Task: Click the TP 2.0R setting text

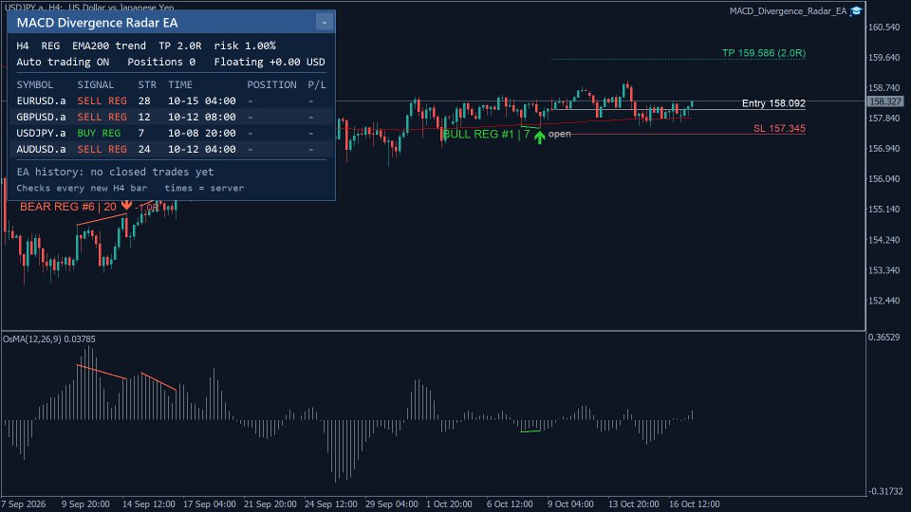Action: pos(180,46)
